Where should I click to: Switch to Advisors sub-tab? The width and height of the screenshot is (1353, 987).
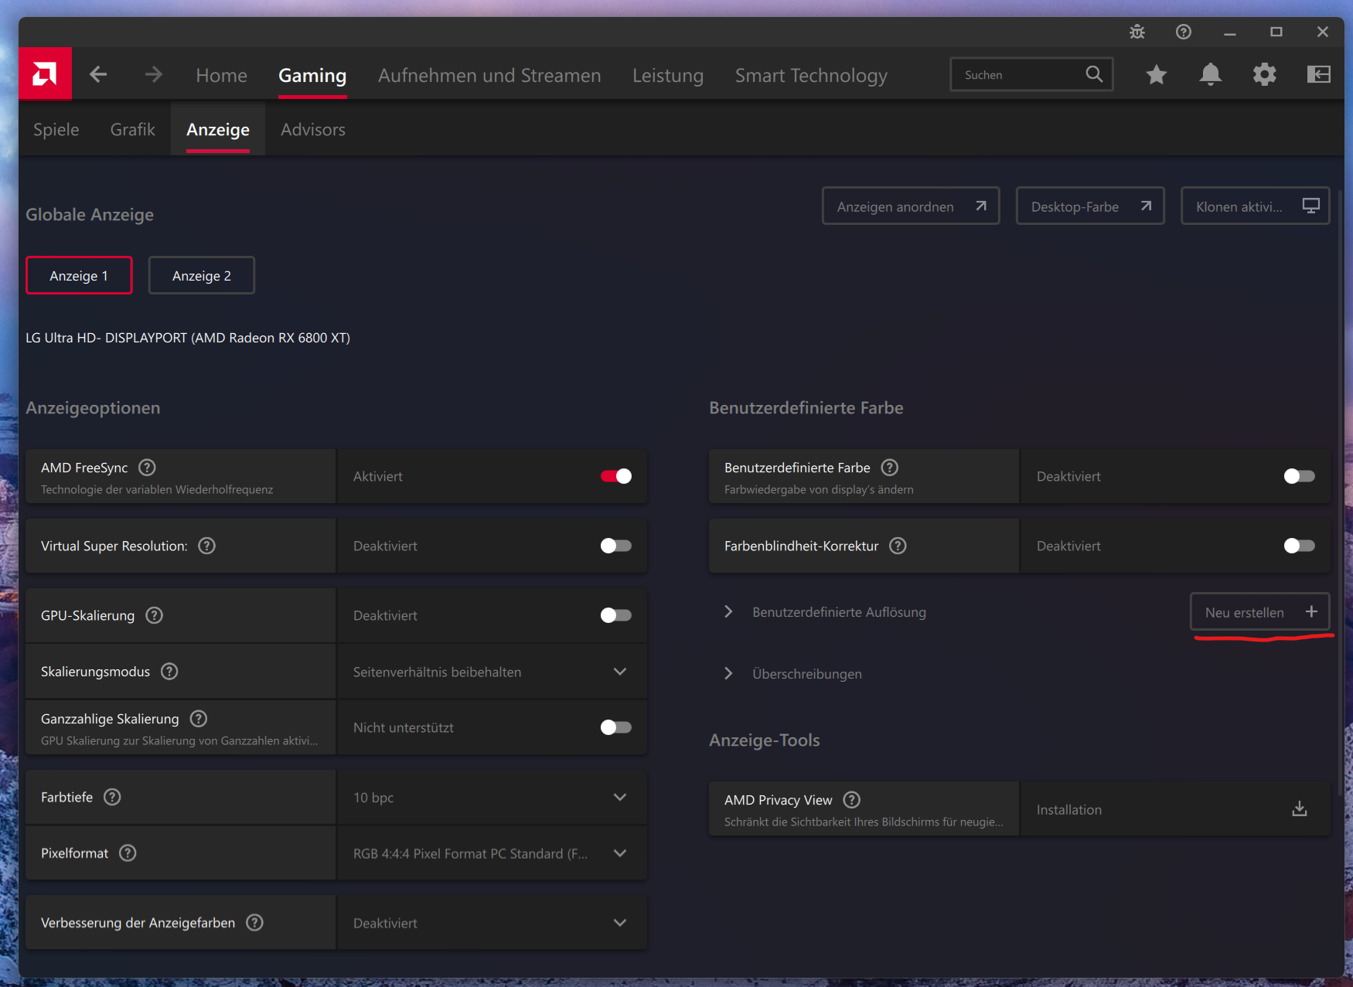[x=313, y=129]
